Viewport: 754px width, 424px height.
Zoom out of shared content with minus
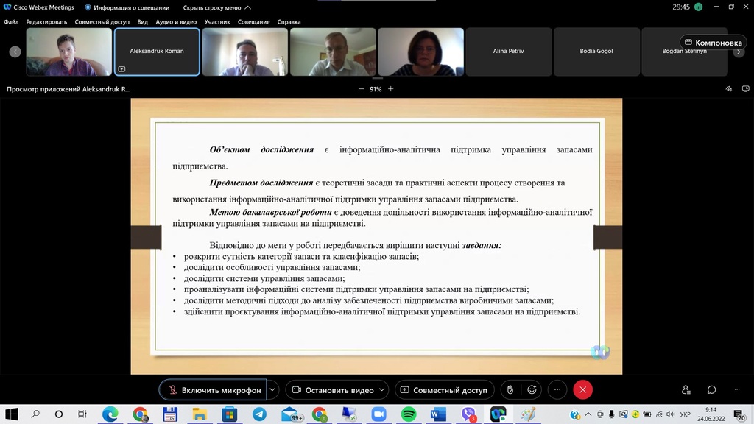361,89
